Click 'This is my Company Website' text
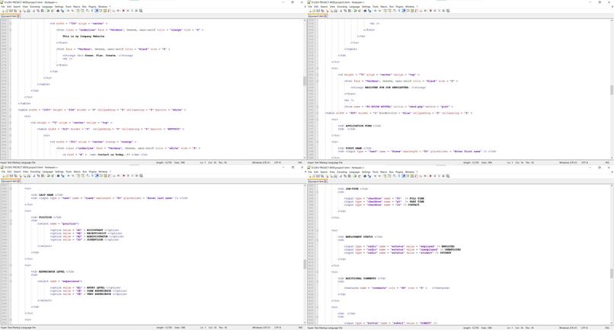Viewport: 614px width, 330px height. 83,36
